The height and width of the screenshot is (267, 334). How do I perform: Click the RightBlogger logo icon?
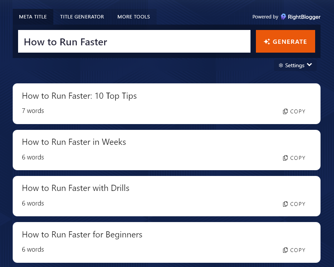pos(284,17)
